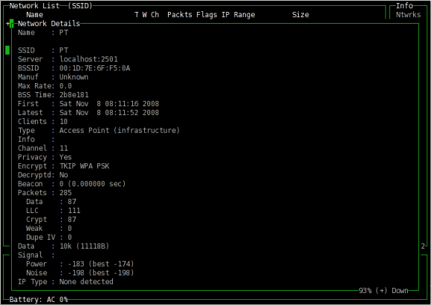Click the Manuf value 'Unknown'
The image size is (431, 305).
tap(74, 77)
